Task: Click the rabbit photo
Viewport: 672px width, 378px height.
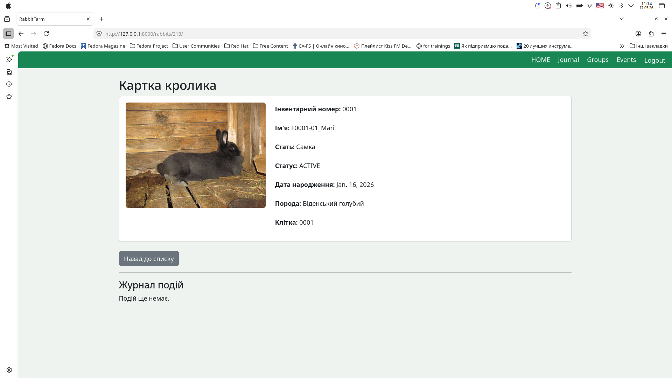Action: coord(196,155)
